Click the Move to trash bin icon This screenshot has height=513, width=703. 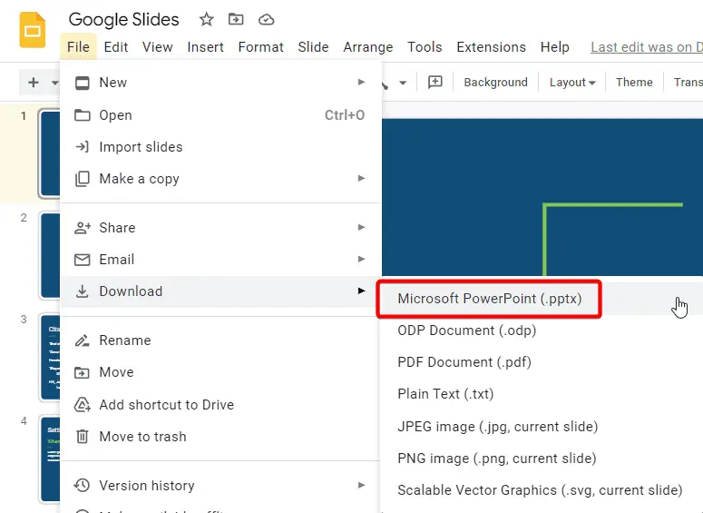pos(82,436)
